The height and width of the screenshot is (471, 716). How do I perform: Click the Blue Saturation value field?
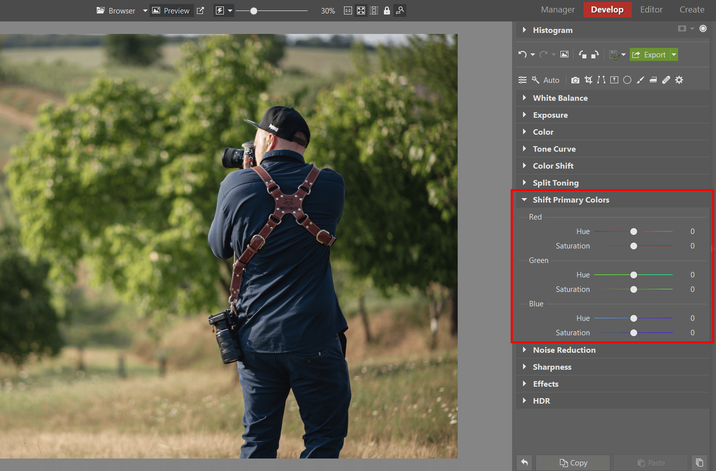point(692,333)
